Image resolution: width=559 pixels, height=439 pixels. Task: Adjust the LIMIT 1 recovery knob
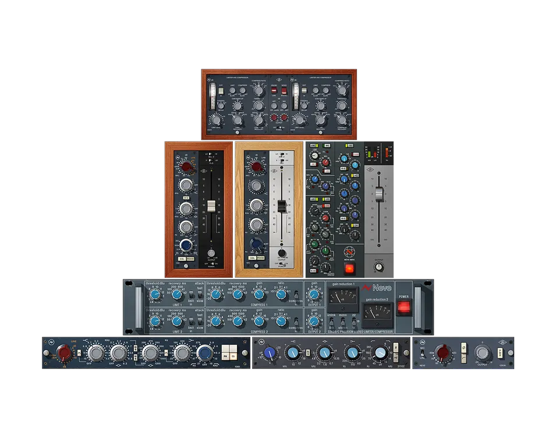click(x=177, y=295)
